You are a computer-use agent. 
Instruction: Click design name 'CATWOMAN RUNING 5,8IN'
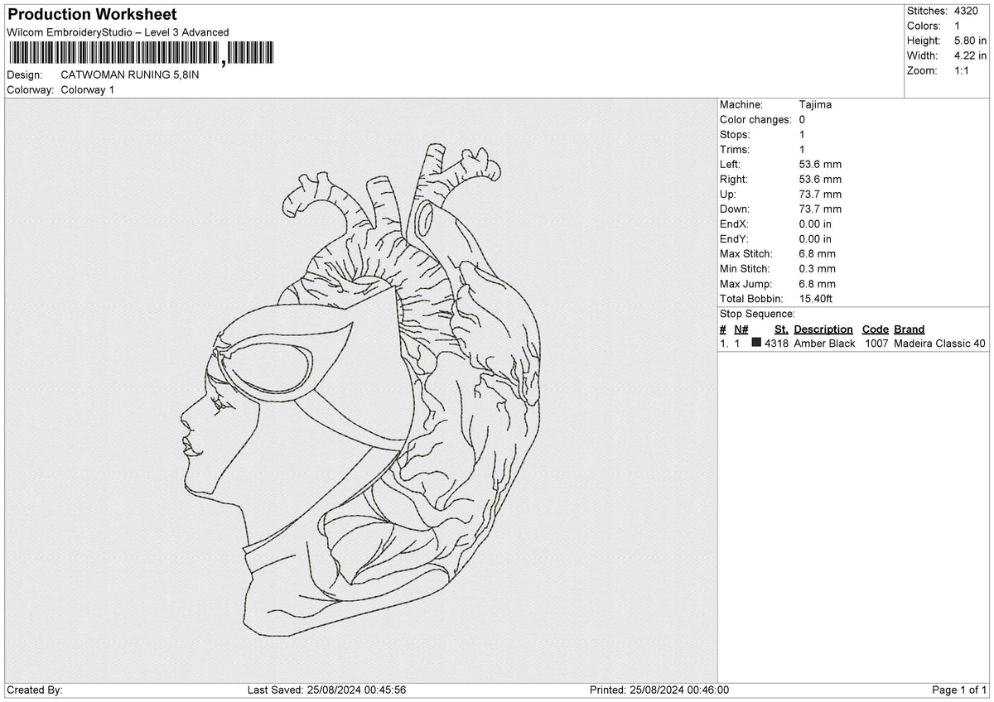[x=130, y=75]
